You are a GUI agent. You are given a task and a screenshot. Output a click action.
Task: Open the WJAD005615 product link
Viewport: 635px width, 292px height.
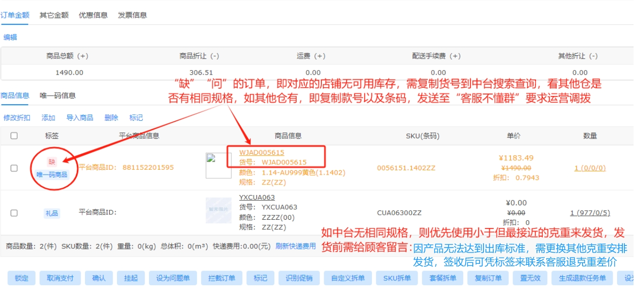tap(262, 152)
